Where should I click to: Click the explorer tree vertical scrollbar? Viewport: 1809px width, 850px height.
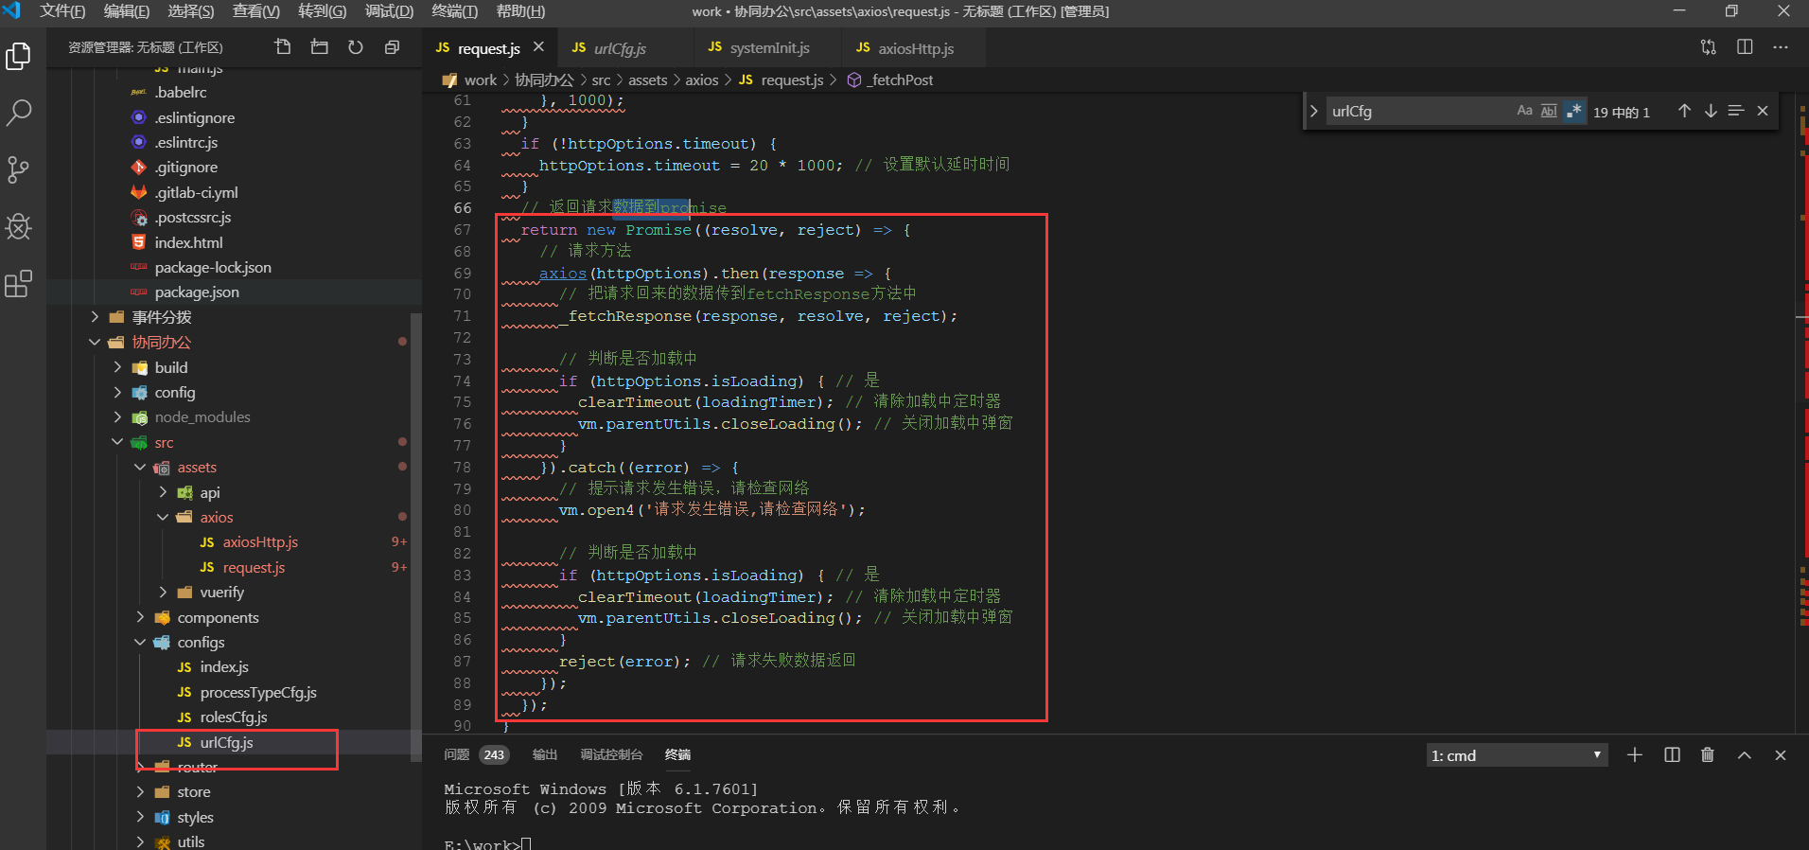coord(416,535)
